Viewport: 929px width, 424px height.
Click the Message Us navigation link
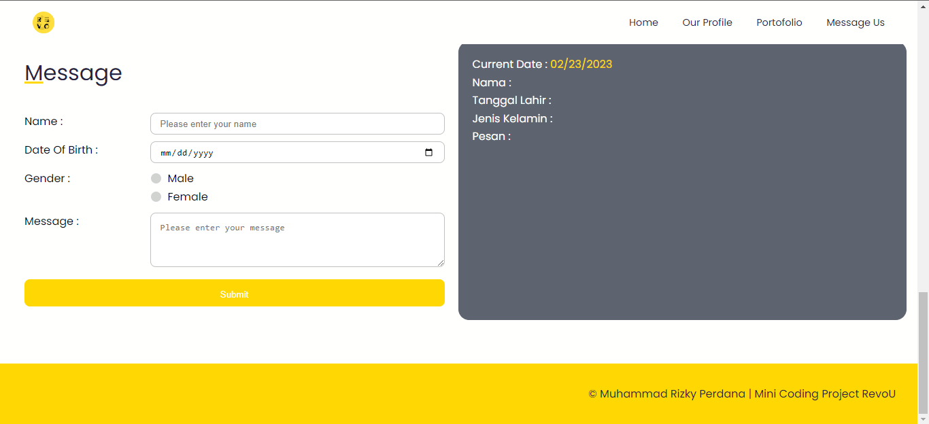point(855,22)
